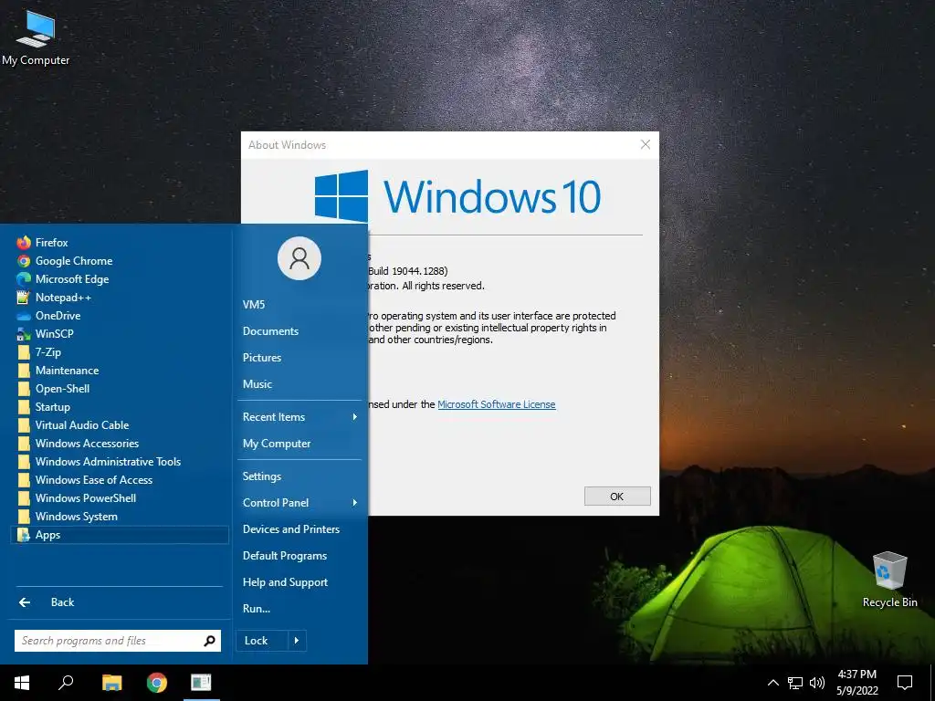Open OneDrive from programs list
The image size is (935, 701).
tap(120, 316)
